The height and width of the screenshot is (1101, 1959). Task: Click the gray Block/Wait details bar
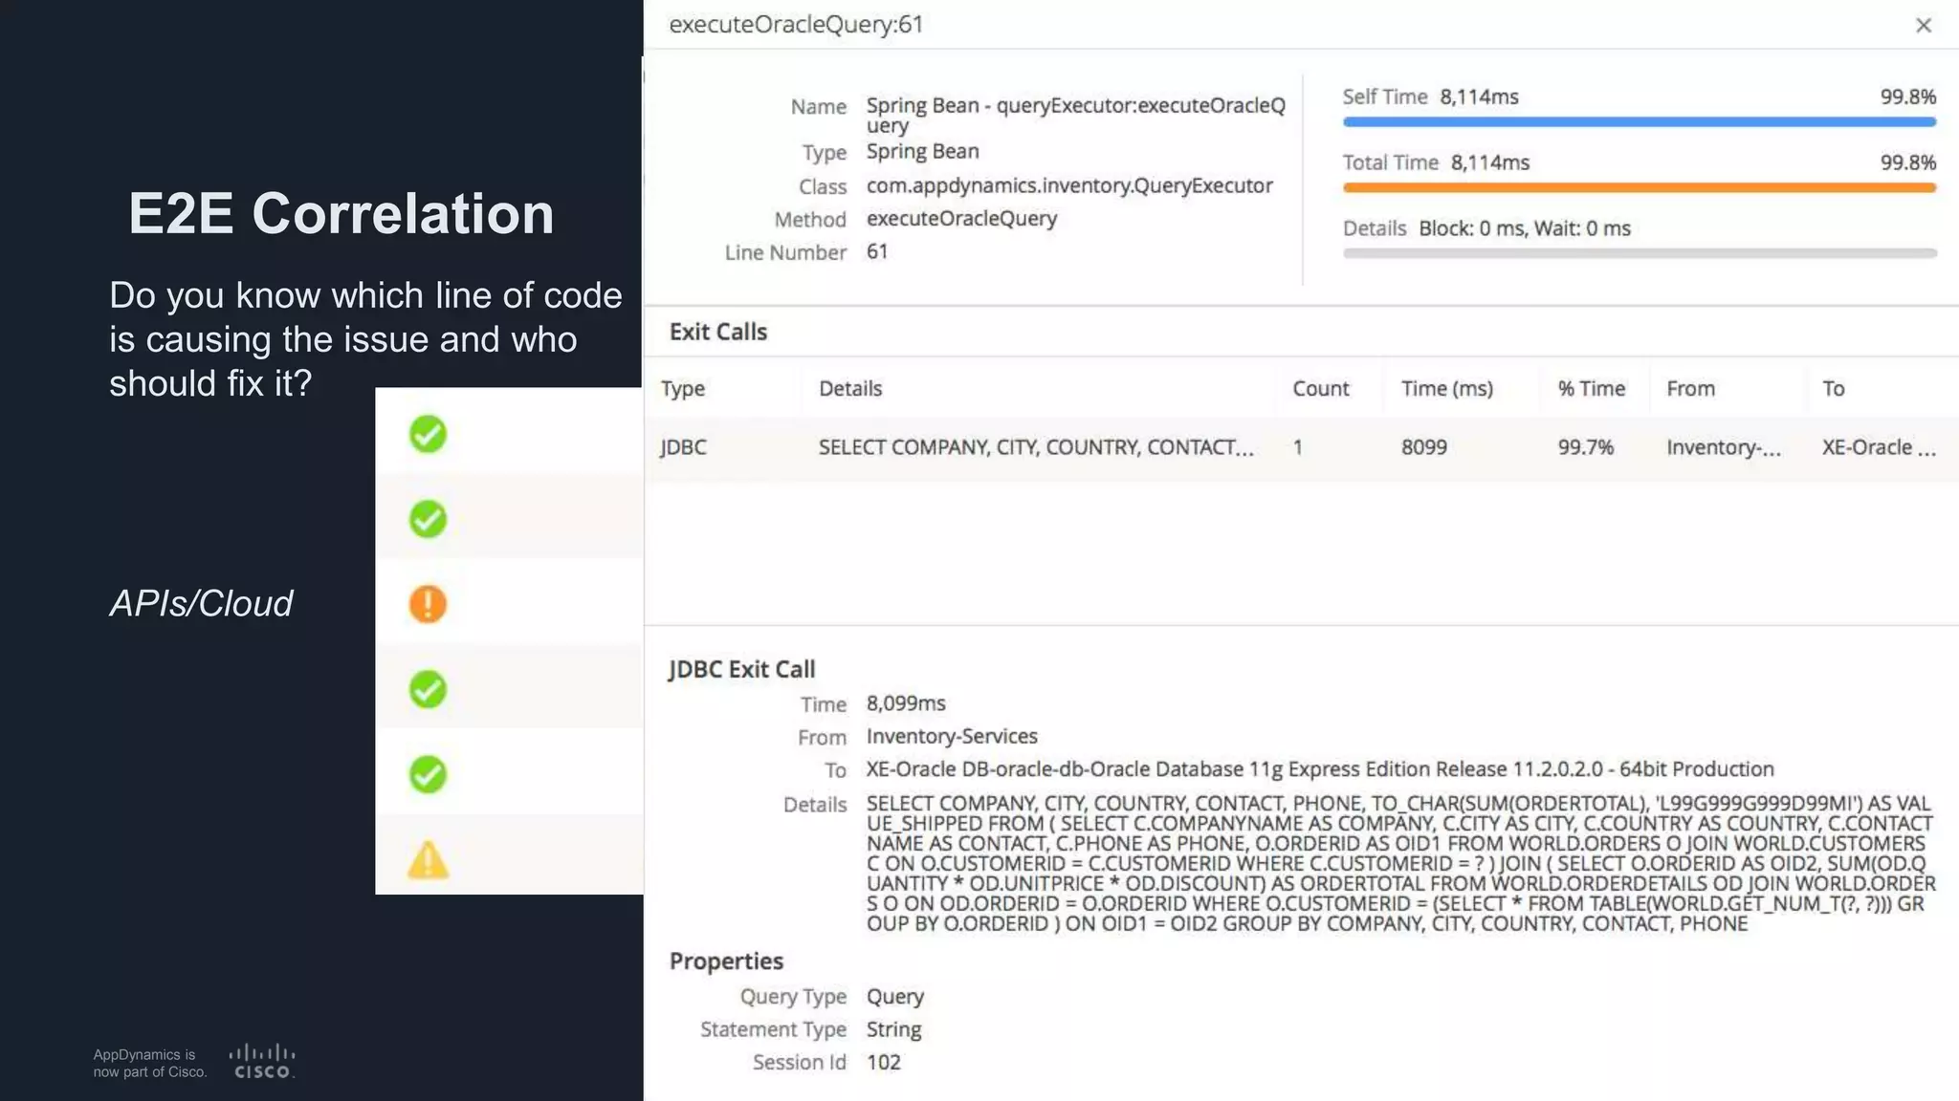click(1640, 253)
